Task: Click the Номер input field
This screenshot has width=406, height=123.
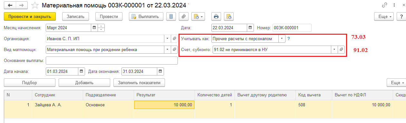Action: tap(292, 28)
